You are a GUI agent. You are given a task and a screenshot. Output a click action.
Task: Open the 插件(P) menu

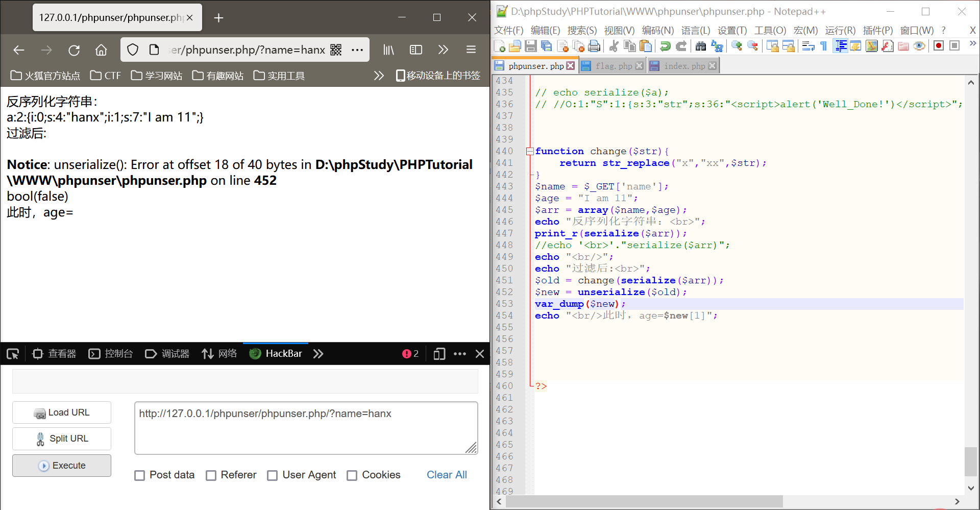(877, 31)
